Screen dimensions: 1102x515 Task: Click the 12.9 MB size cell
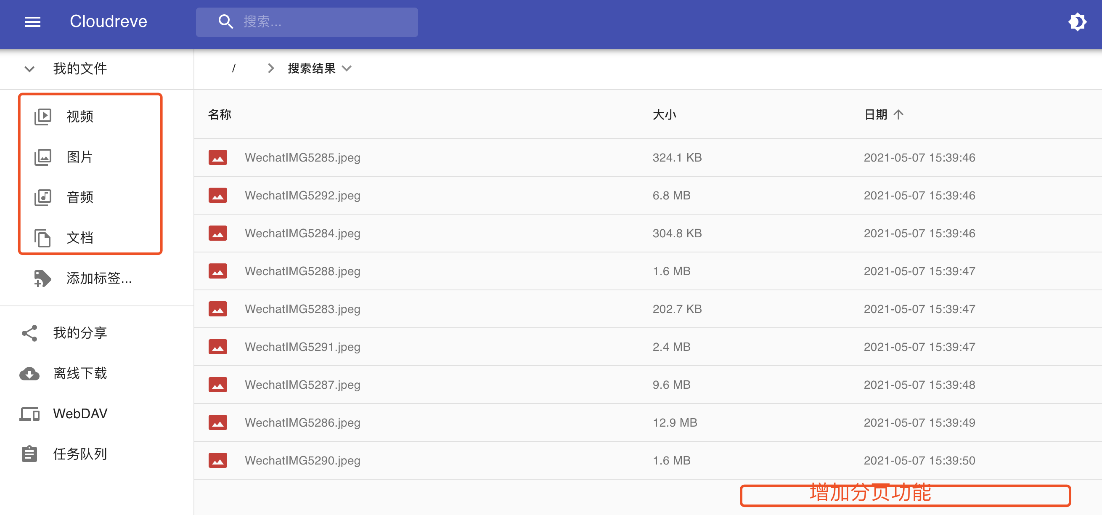675,422
